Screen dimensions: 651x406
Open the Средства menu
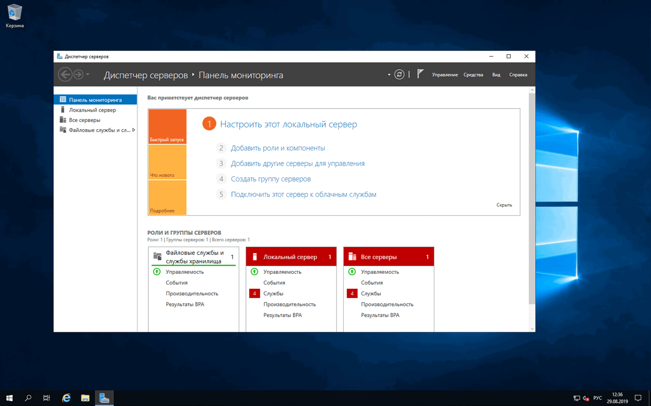click(x=473, y=75)
